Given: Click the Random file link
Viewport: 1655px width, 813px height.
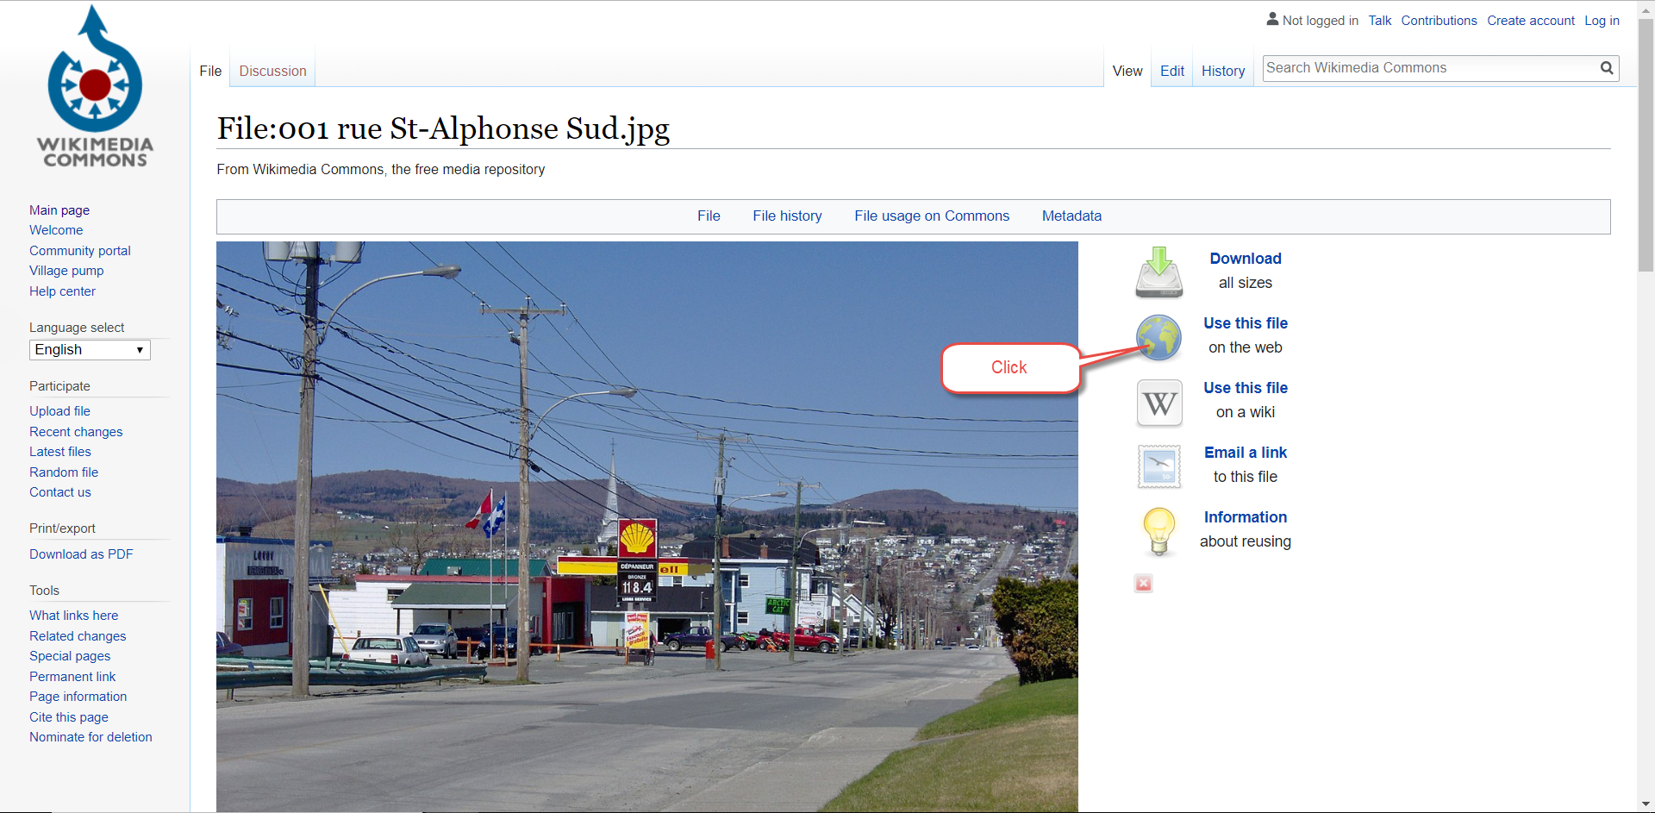Looking at the screenshot, I should 63,472.
